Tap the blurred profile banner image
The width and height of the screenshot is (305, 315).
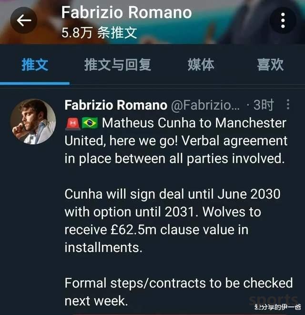[x=152, y=22]
